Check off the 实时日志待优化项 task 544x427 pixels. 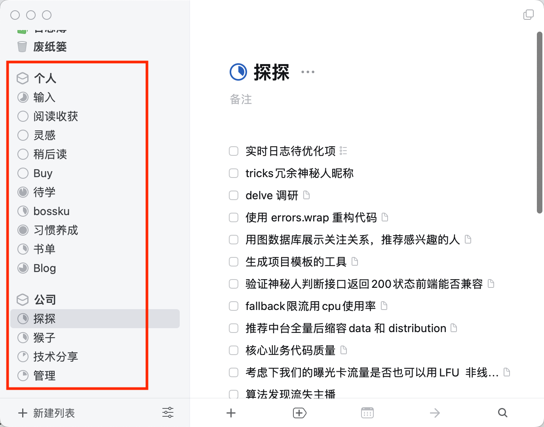tap(234, 151)
